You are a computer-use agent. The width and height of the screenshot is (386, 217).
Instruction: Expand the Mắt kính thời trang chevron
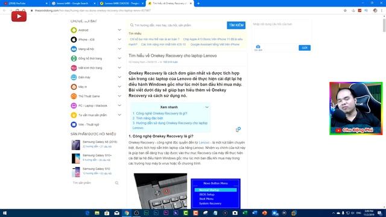pyautogui.click(x=119, y=68)
